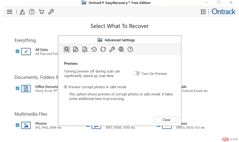Click the 'MP3, WMA, WAV etc' text
Screen dimensions: 239x142
click(120, 128)
